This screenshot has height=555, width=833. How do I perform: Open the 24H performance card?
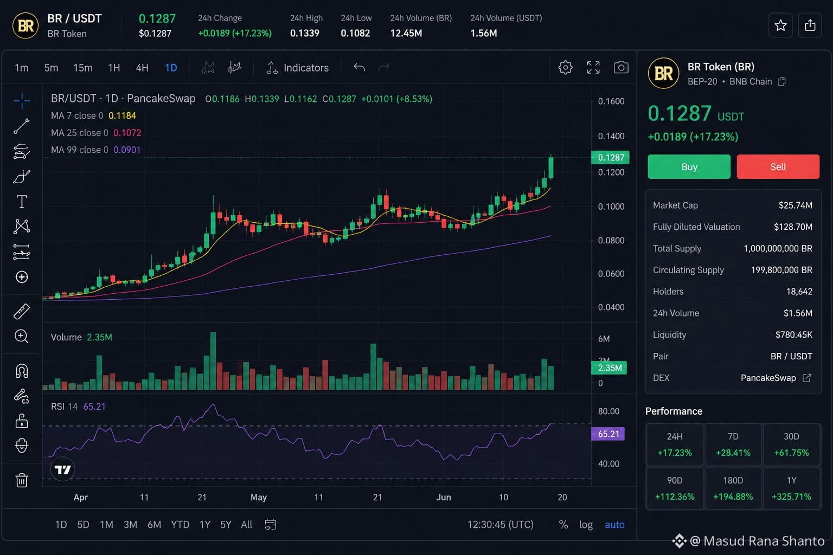tap(675, 444)
